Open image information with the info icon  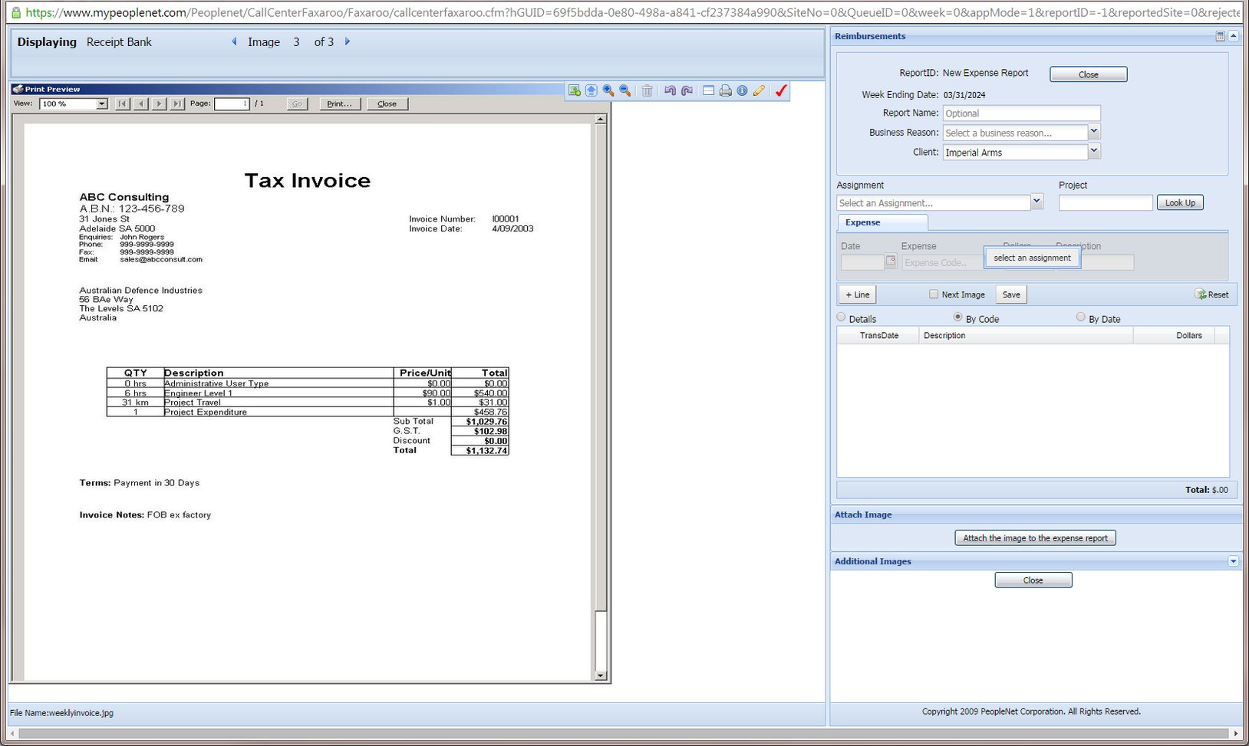[x=742, y=90]
